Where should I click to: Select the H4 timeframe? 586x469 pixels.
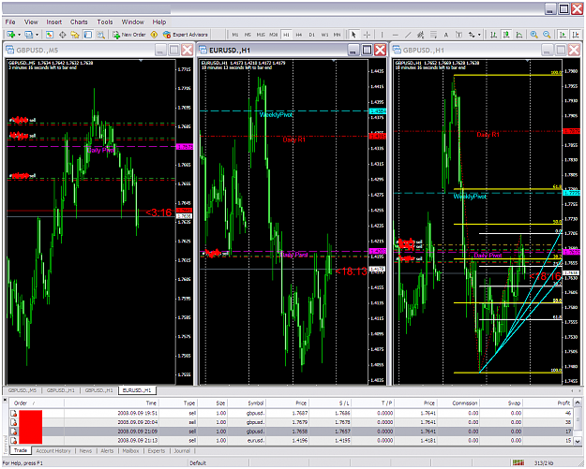[x=299, y=35]
